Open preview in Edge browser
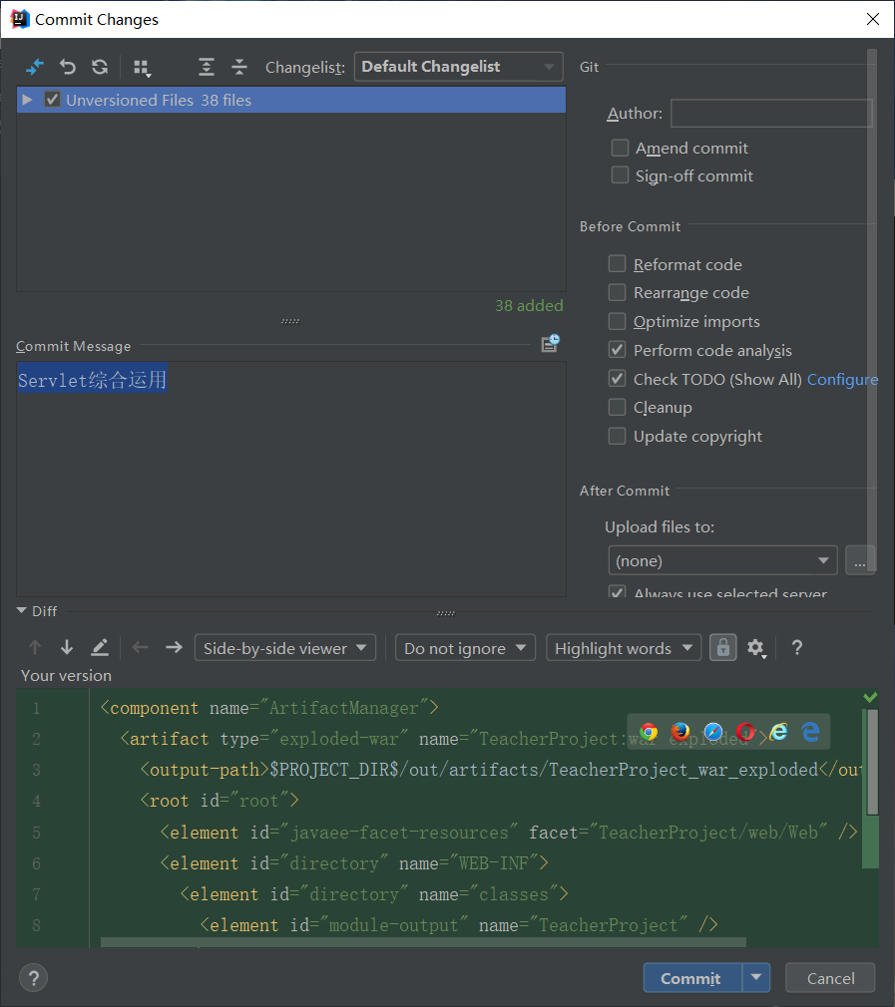The image size is (895, 1007). click(810, 732)
